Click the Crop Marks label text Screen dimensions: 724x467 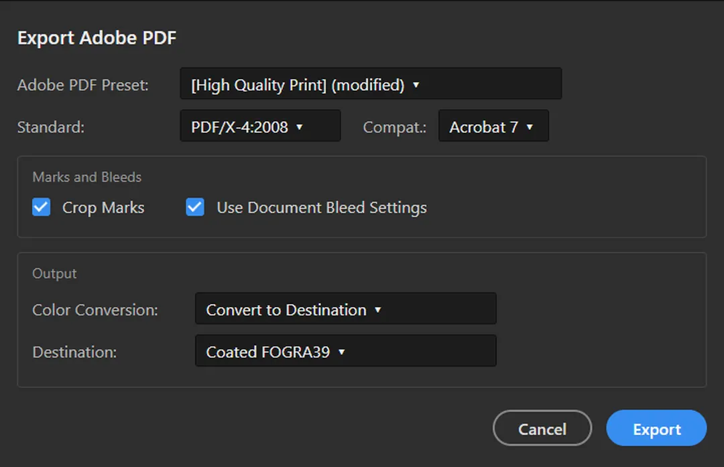103,208
